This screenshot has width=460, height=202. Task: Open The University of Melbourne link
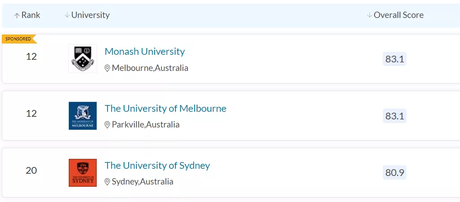[165, 109]
